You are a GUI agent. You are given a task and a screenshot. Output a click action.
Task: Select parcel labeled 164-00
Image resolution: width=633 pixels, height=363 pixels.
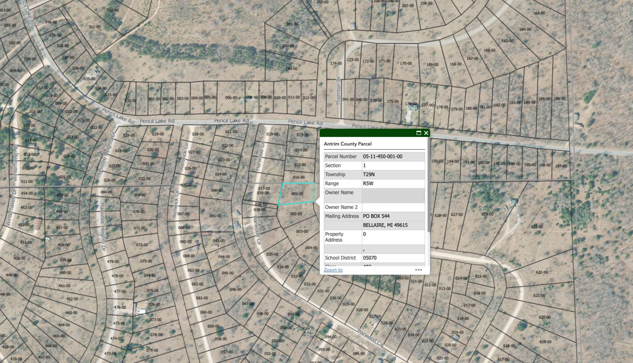tap(525, 29)
